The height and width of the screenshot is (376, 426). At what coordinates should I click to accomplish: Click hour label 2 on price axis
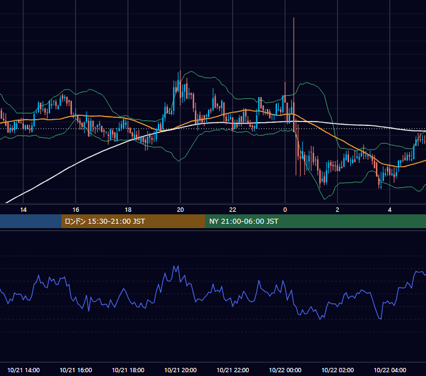(338, 210)
